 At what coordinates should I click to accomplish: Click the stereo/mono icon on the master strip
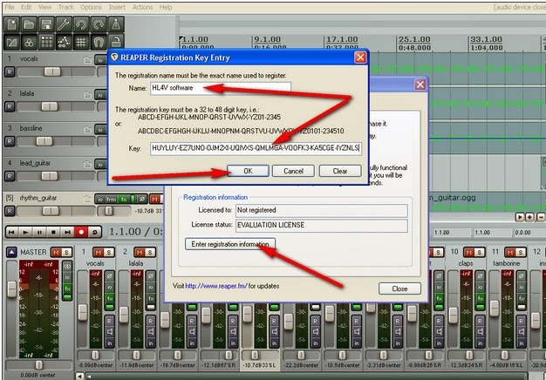67,267
